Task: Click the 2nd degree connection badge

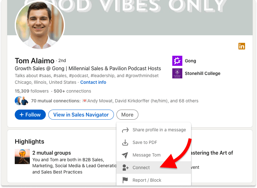Action: (62, 60)
